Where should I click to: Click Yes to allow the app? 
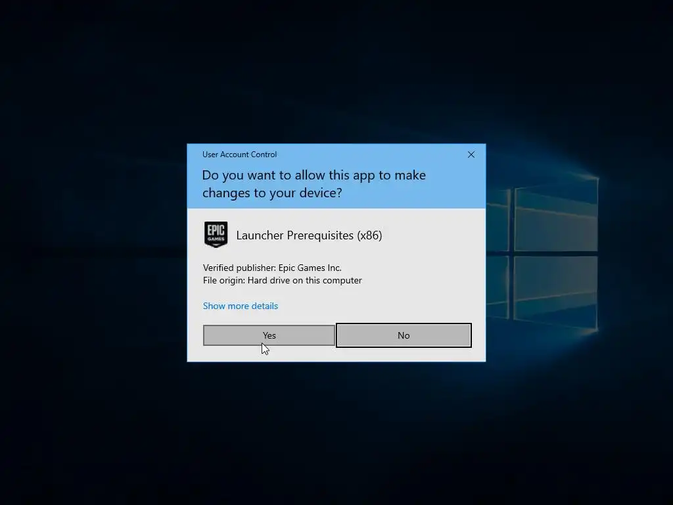pyautogui.click(x=269, y=335)
